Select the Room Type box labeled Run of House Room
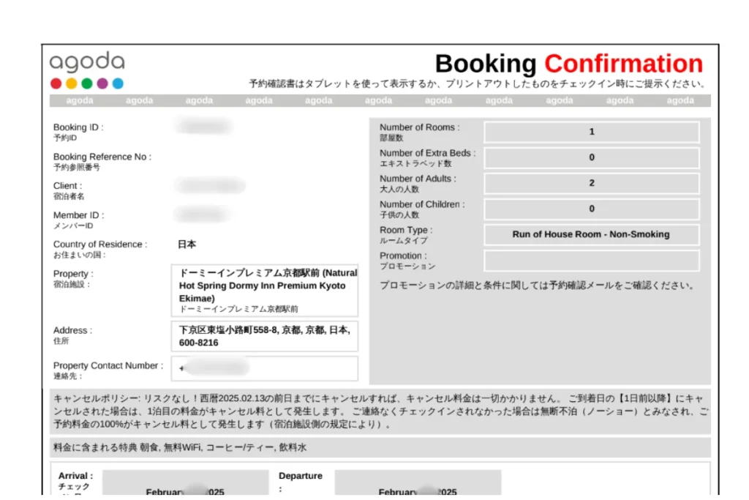The width and height of the screenshot is (749, 500). click(592, 234)
